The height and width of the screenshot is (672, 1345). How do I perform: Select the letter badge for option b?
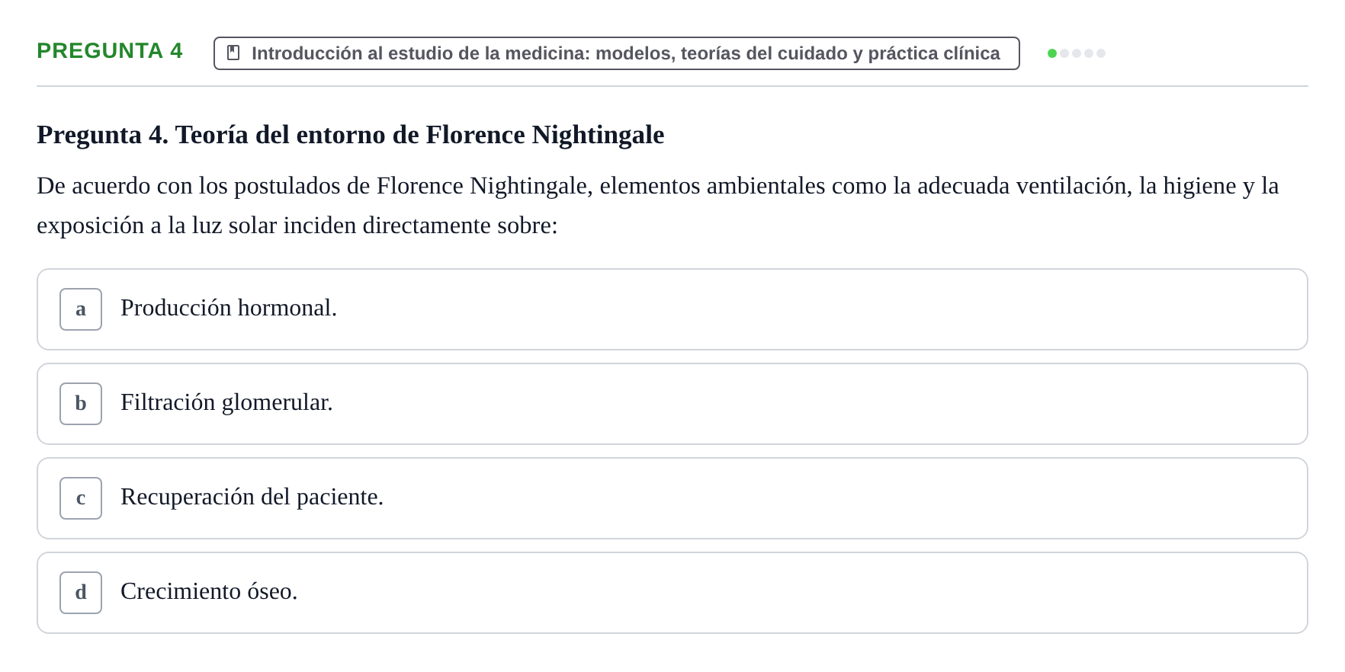coord(81,404)
